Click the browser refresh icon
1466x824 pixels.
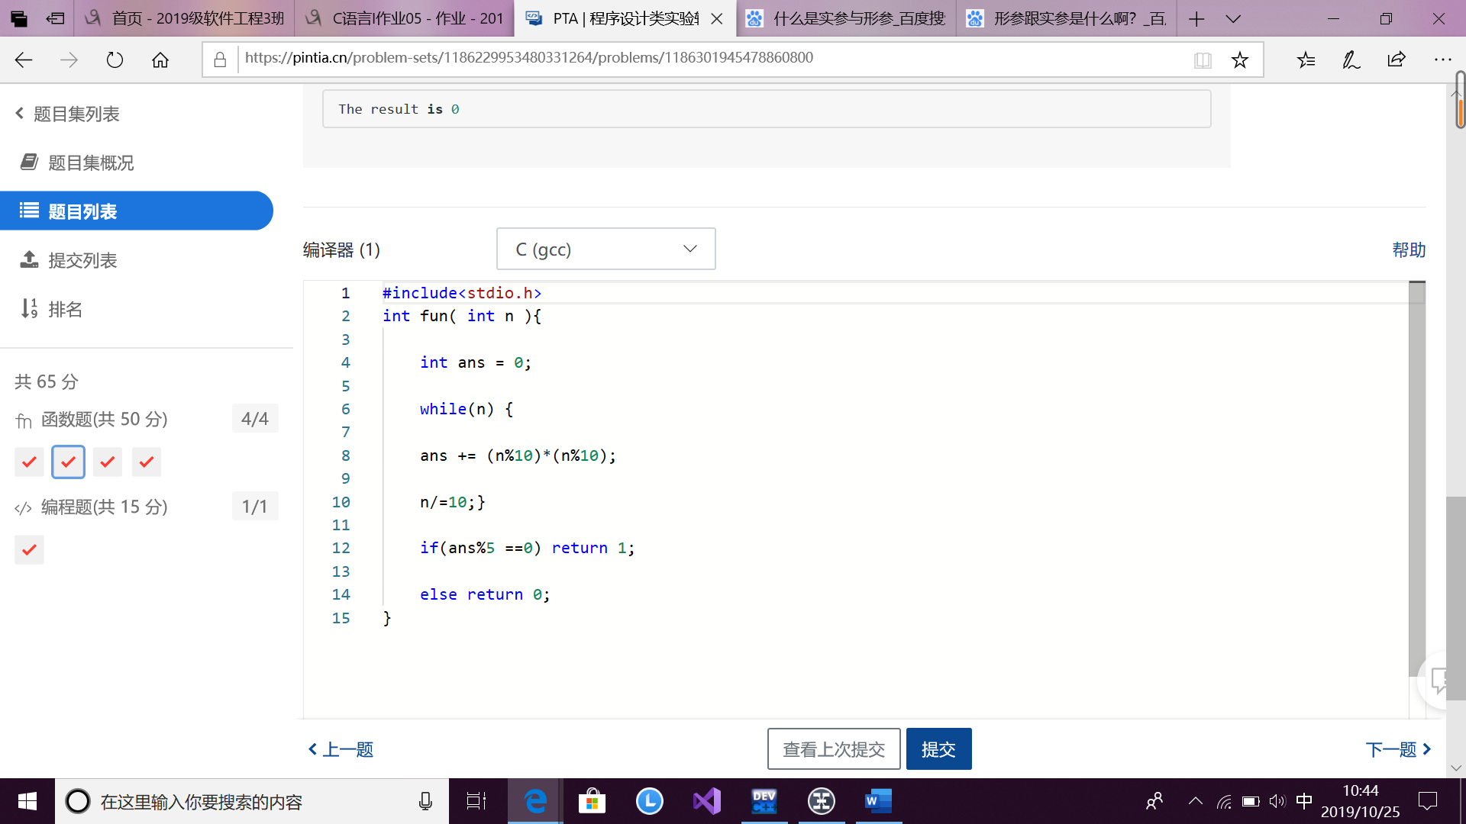point(115,60)
